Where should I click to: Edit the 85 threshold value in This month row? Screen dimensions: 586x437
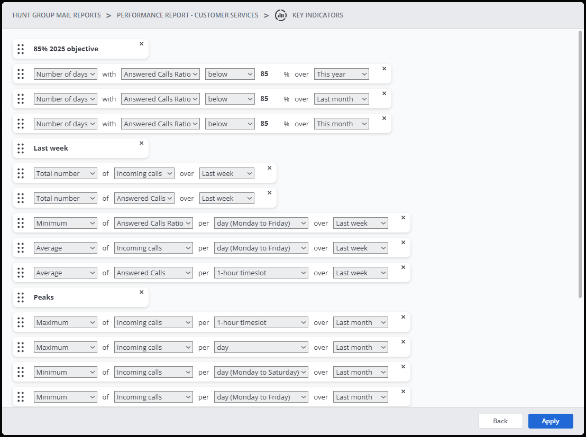(264, 124)
